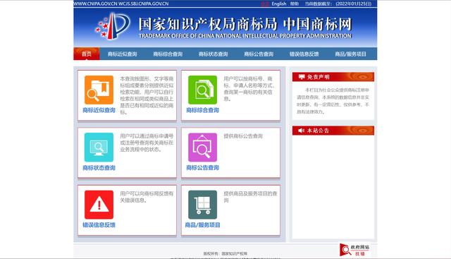This screenshot has height=259, width=451.
Task: Open 商标综合查询 from the navigation bar
Action: click(168, 54)
